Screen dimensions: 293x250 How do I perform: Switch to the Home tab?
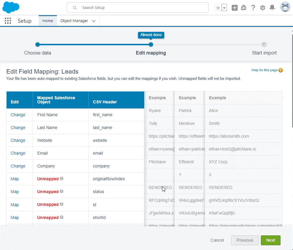(48, 21)
